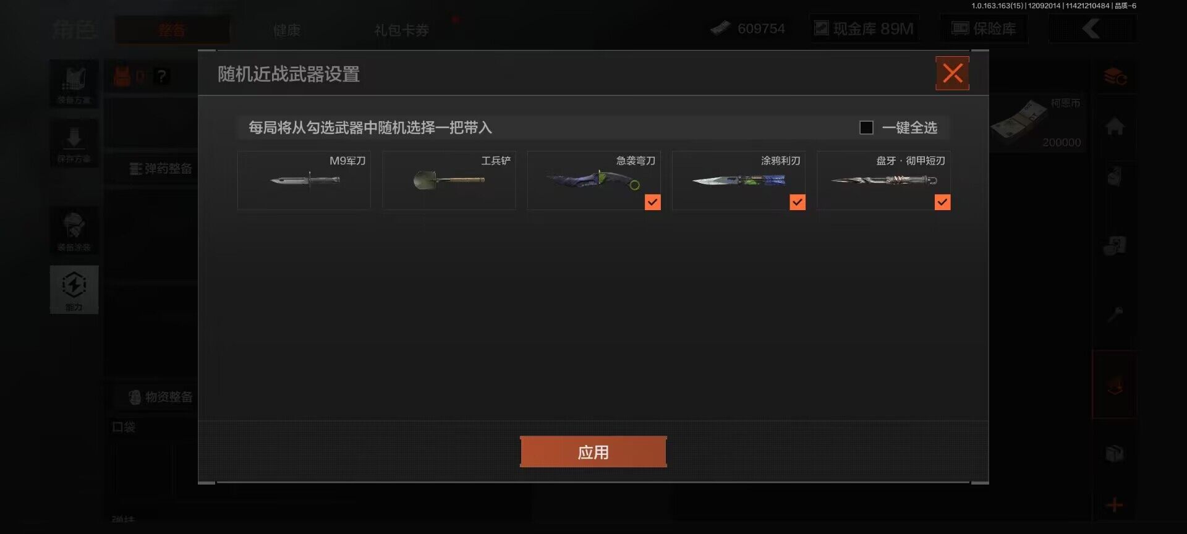Image resolution: width=1187 pixels, height=534 pixels.
Task: Tick the 一键全选 select-all checkbox
Action: (866, 127)
